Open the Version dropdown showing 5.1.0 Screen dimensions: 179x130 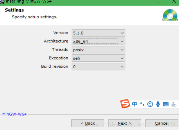tap(98, 33)
